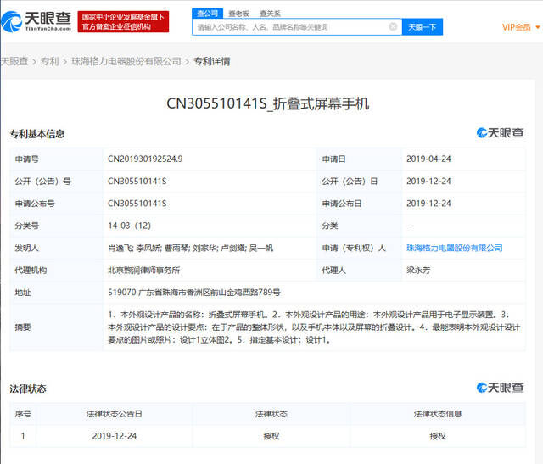
Task: Open the TianYanCha home logo
Action: tap(36, 21)
